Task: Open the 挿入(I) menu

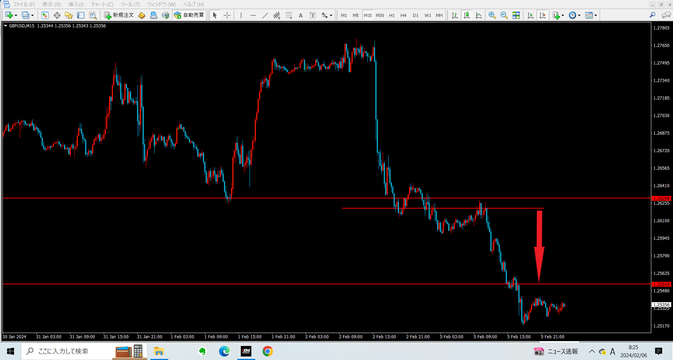Action: point(76,4)
